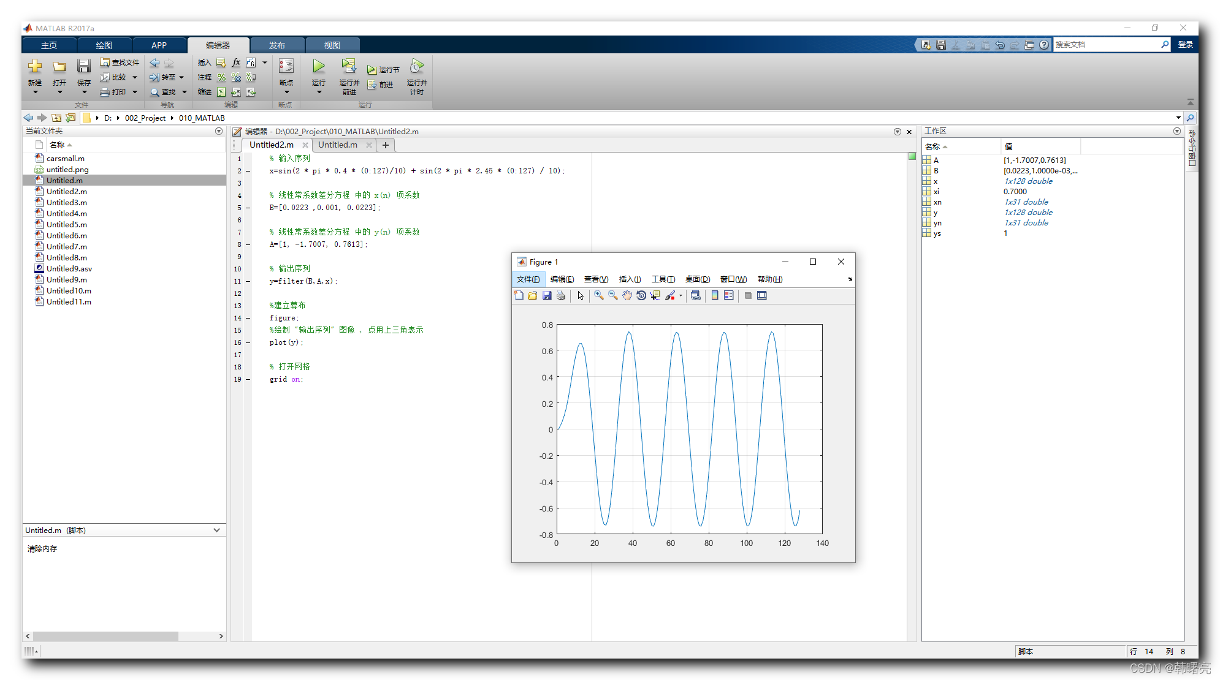Expand the New (新建) dropdown arrow

tap(35, 93)
